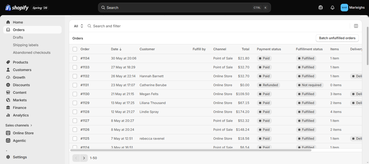Click the Agentic channel icon

[8, 140]
